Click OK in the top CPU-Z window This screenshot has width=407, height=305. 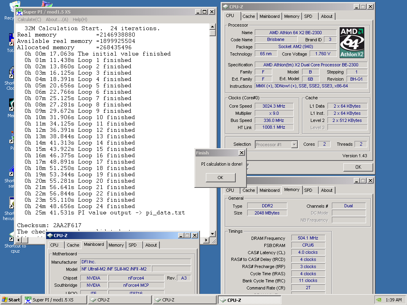tap(358, 167)
